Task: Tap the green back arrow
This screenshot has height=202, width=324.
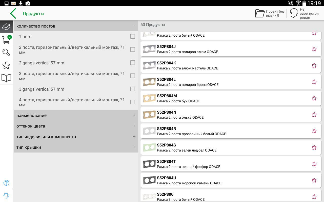Action: click(13, 13)
